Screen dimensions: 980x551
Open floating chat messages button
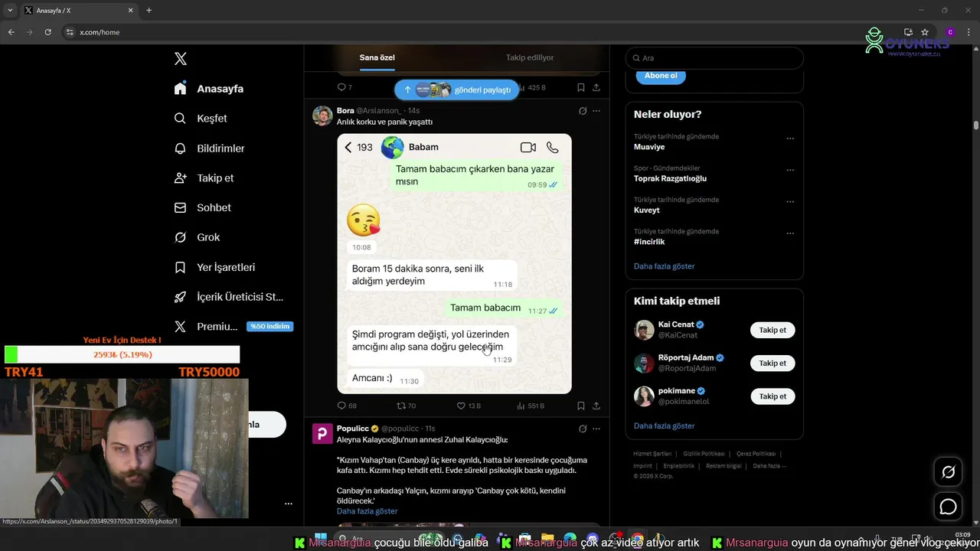949,507
